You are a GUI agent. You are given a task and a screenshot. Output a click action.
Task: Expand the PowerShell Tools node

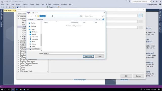click(x=18, y=65)
